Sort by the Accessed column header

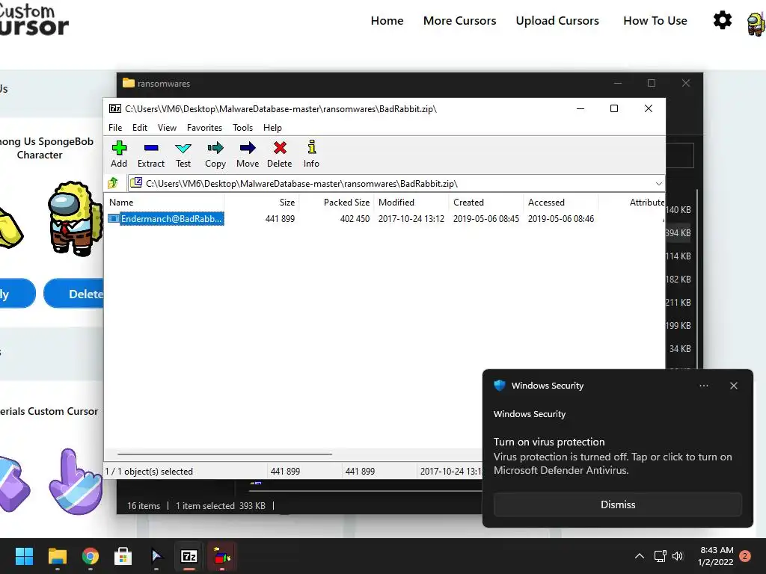point(546,202)
